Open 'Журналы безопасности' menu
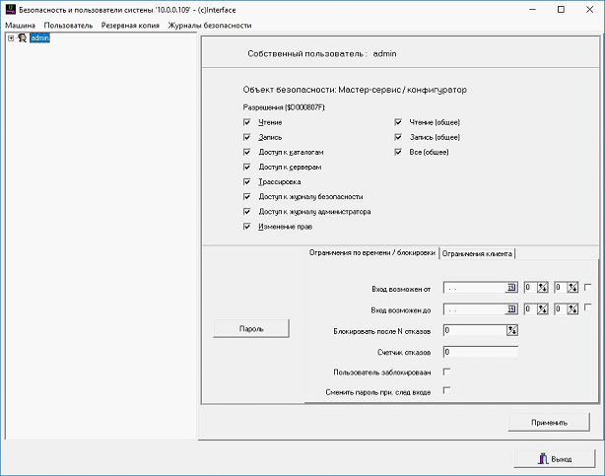605x476 pixels. pyautogui.click(x=209, y=25)
